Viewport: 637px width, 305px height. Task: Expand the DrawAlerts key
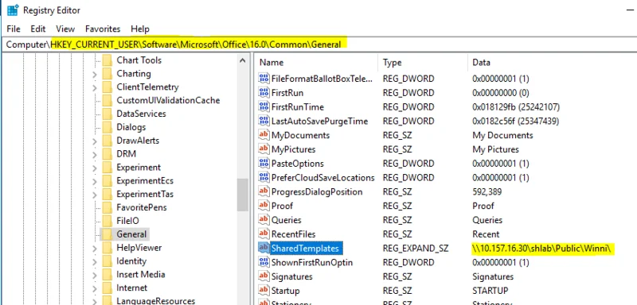(x=95, y=141)
